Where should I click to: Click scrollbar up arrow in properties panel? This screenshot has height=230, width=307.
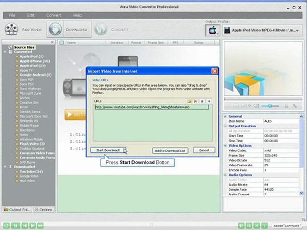pyautogui.click(x=301, y=116)
